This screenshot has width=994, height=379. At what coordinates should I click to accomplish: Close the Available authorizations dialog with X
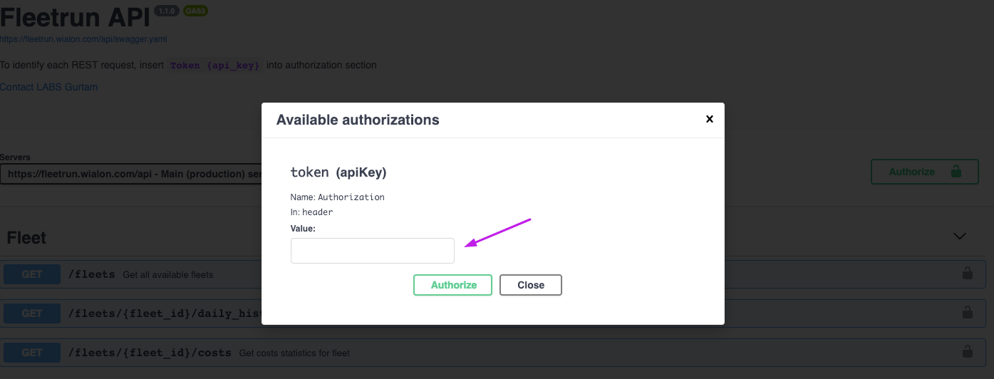click(709, 120)
